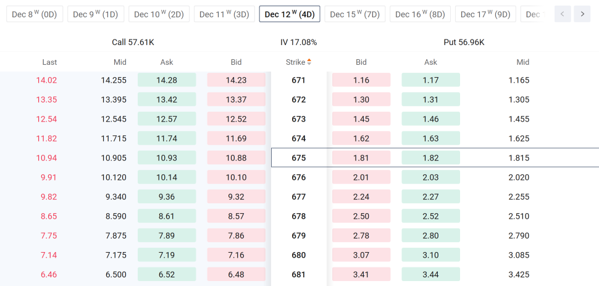The height and width of the screenshot is (286, 599).
Task: Go to previous expiration dates arrow
Action: point(563,14)
